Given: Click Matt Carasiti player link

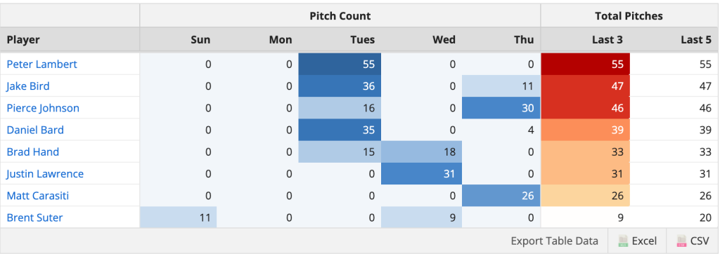Looking at the screenshot, I should 38,196.
